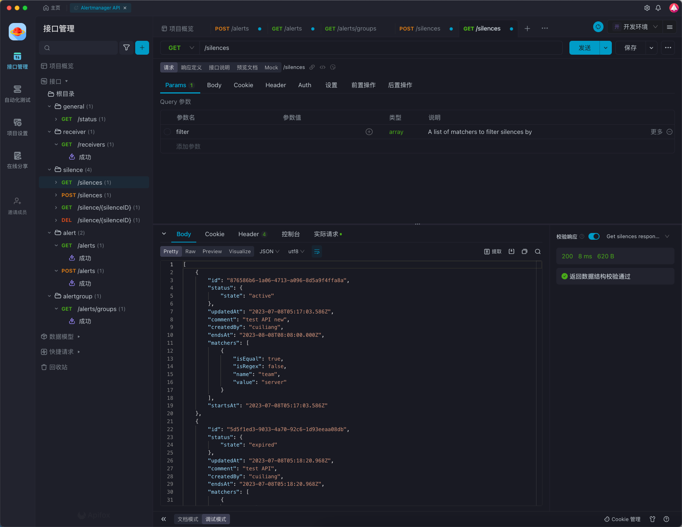The image size is (682, 527).
Task: Toggle the 校验响应 validation switch
Action: click(594, 237)
